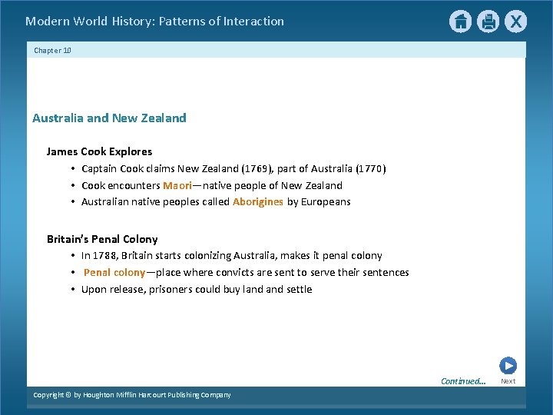Viewport: 553px width, 415px height.
Task: Click bullet 'In 1788, Britain starts colonizing Australia'
Action: (232, 255)
